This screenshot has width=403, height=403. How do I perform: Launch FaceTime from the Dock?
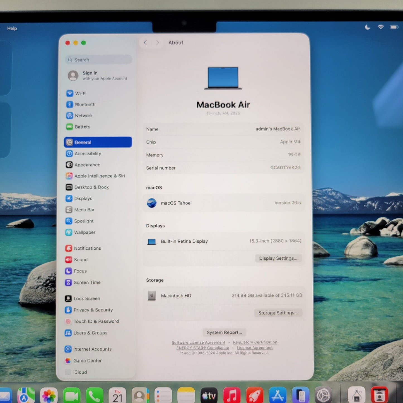click(72, 395)
